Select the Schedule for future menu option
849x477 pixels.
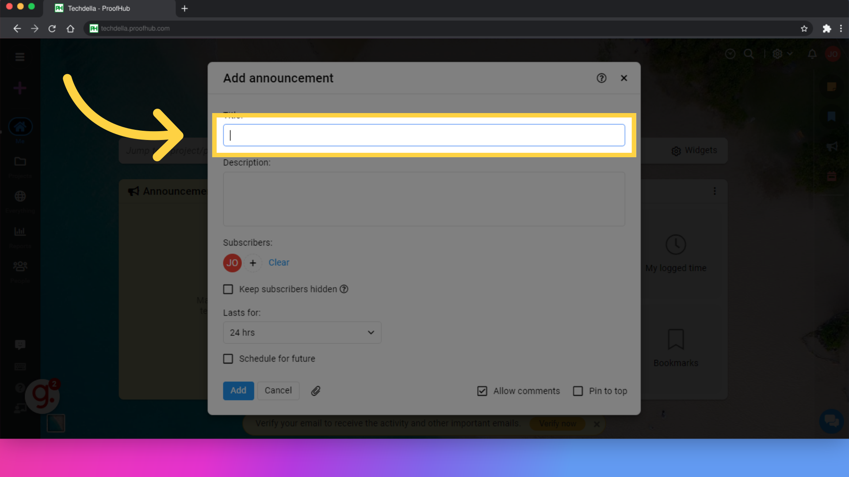[x=227, y=358]
